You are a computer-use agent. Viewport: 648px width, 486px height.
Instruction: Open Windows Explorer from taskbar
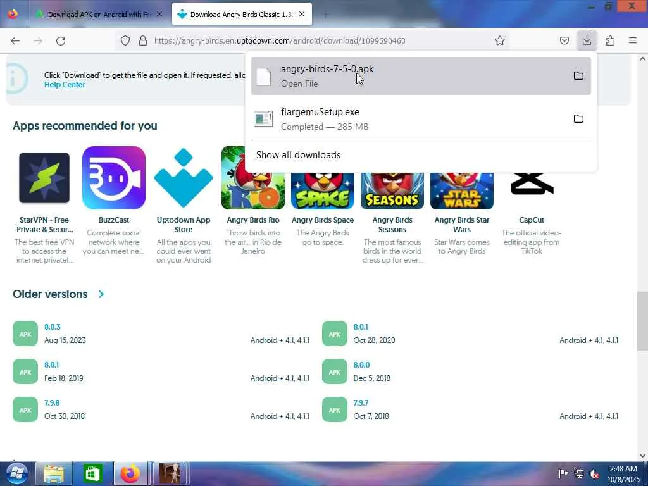click(54, 473)
